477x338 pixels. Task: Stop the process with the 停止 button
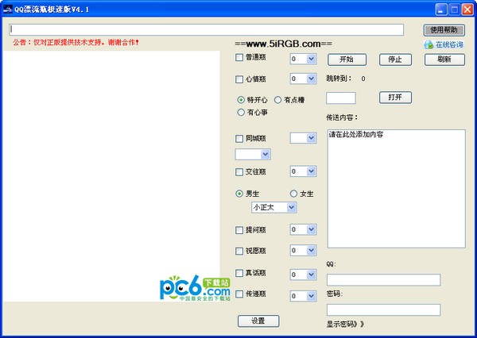(395, 60)
